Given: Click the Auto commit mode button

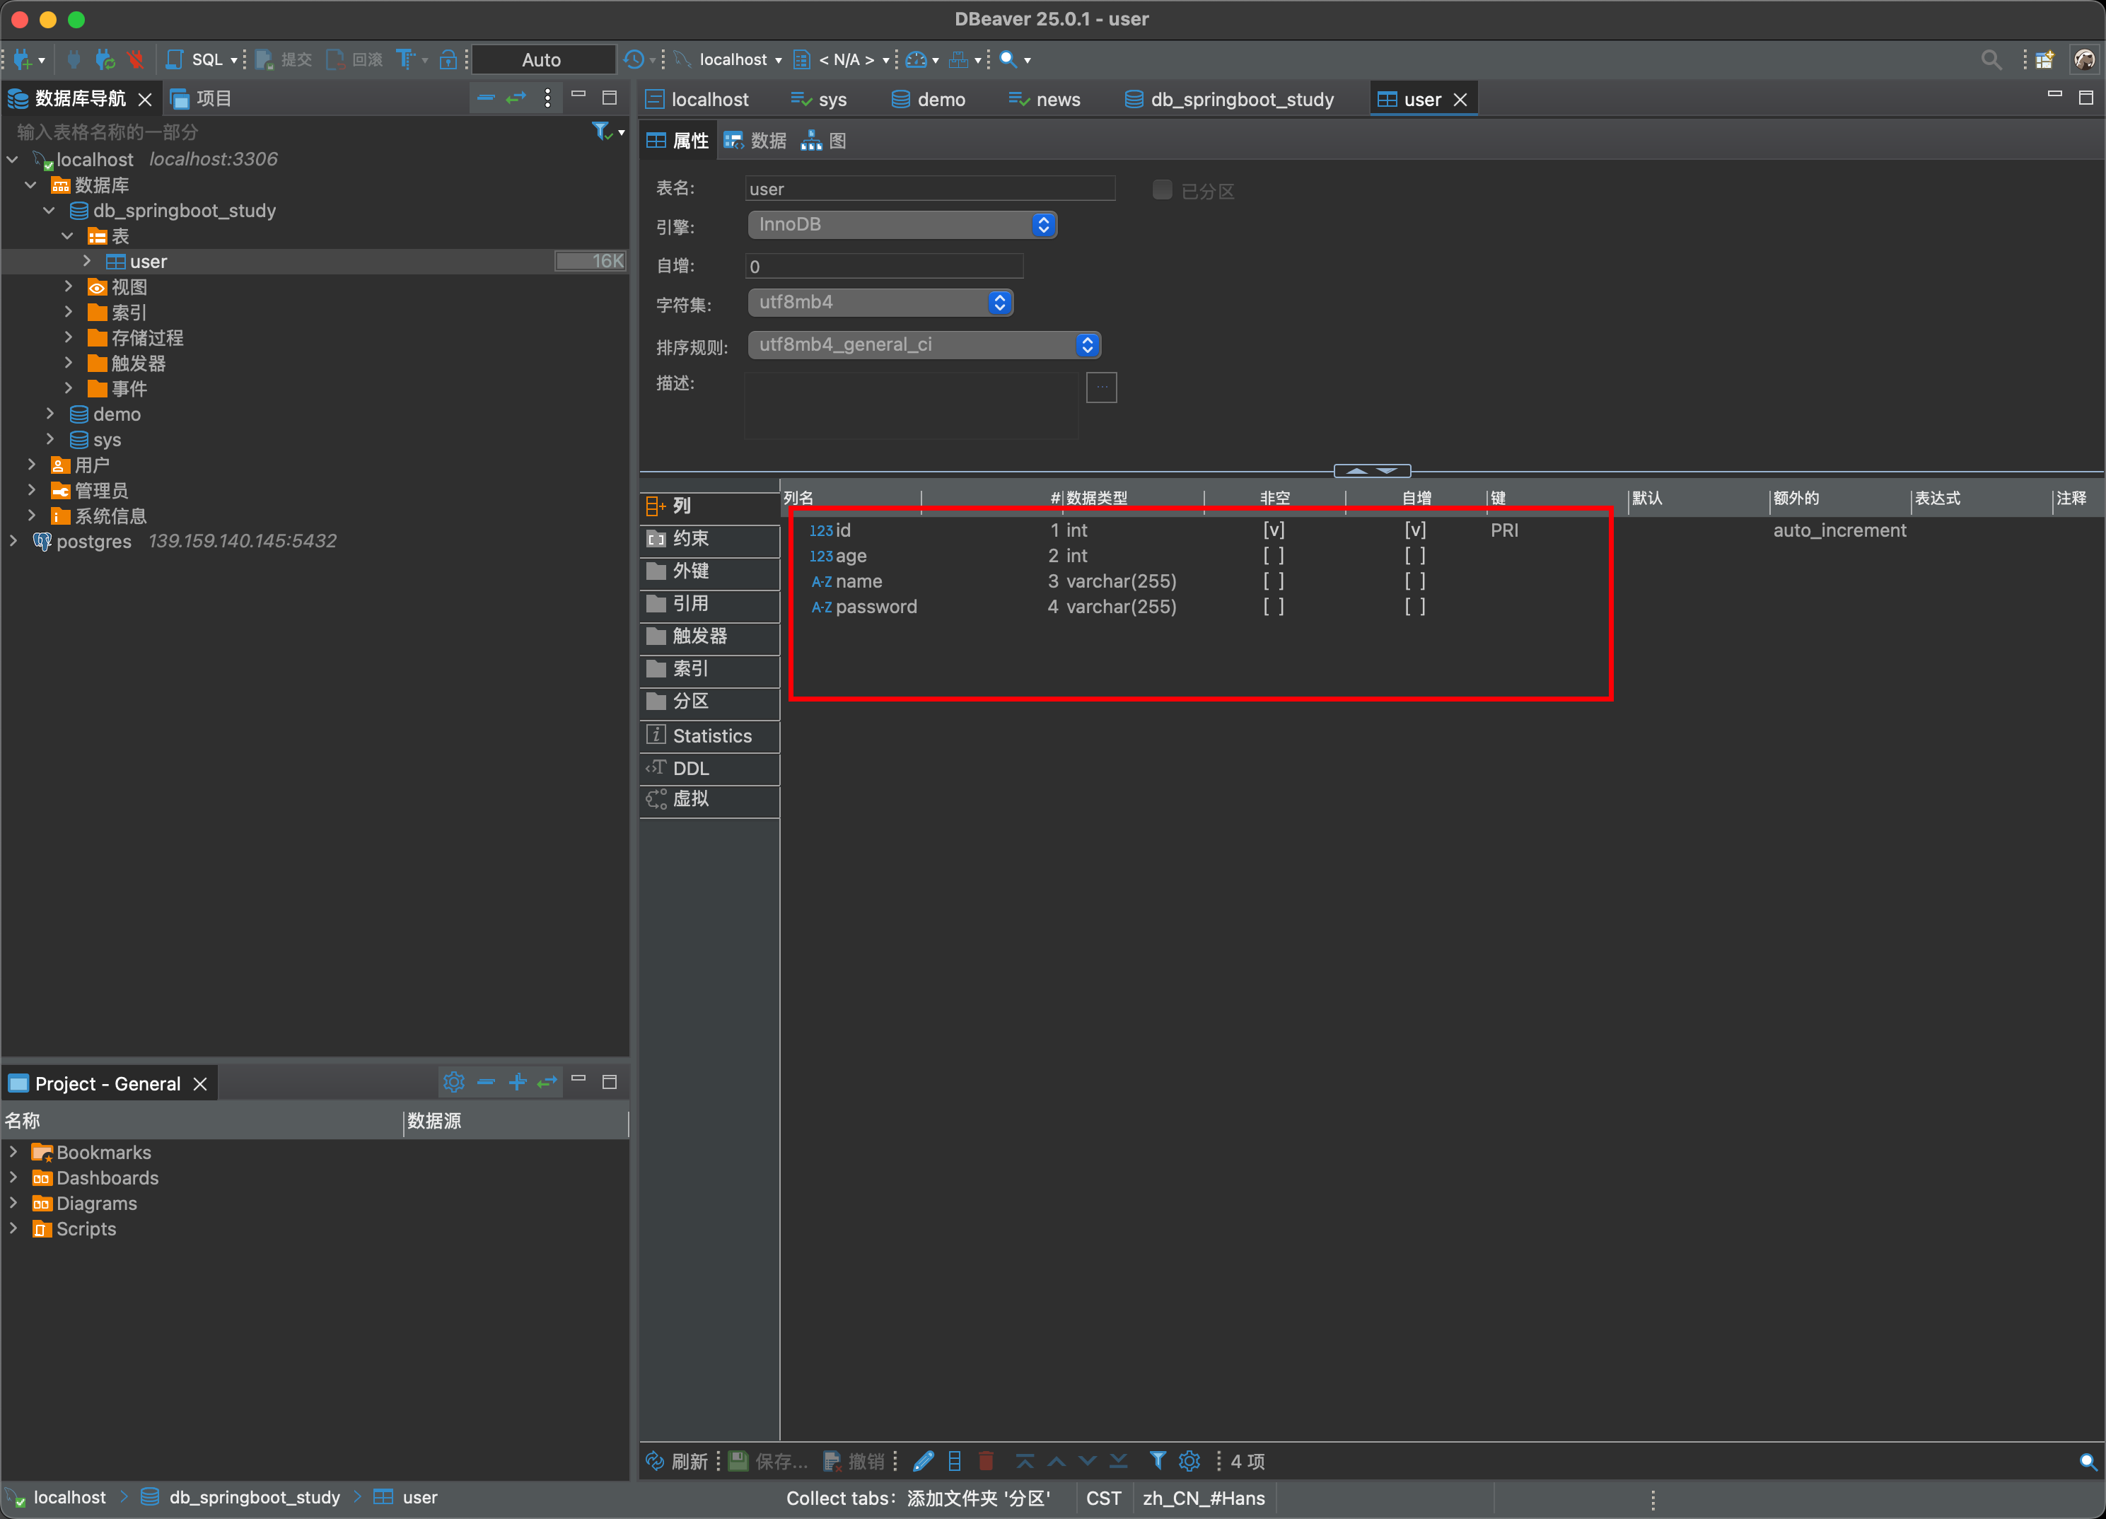Looking at the screenshot, I should tap(542, 59).
